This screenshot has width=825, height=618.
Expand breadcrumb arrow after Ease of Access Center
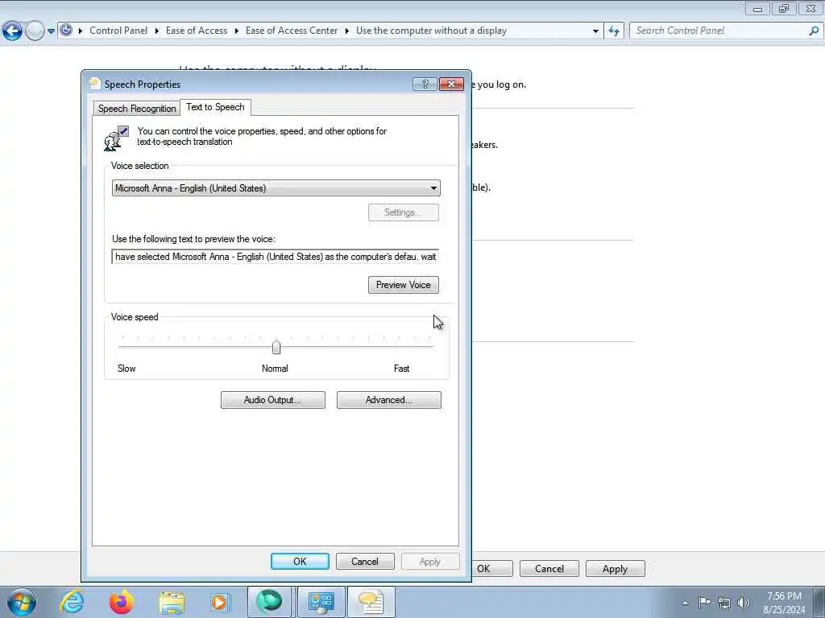[346, 31]
